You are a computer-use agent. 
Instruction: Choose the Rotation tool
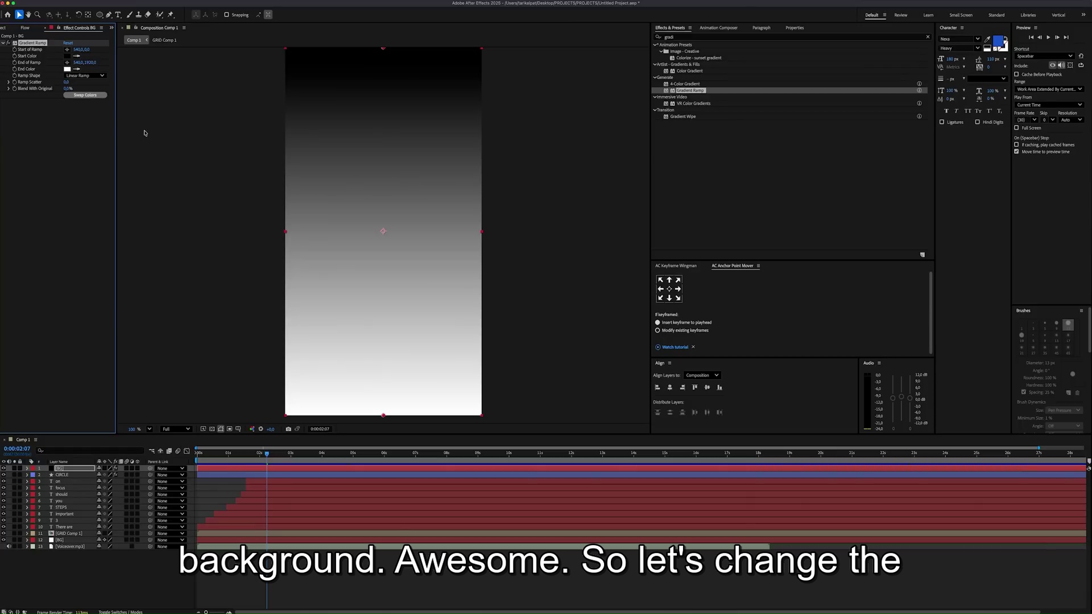point(78,15)
